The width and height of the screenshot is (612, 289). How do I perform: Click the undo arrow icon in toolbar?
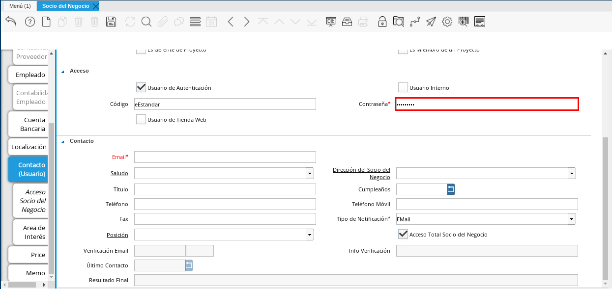point(11,22)
